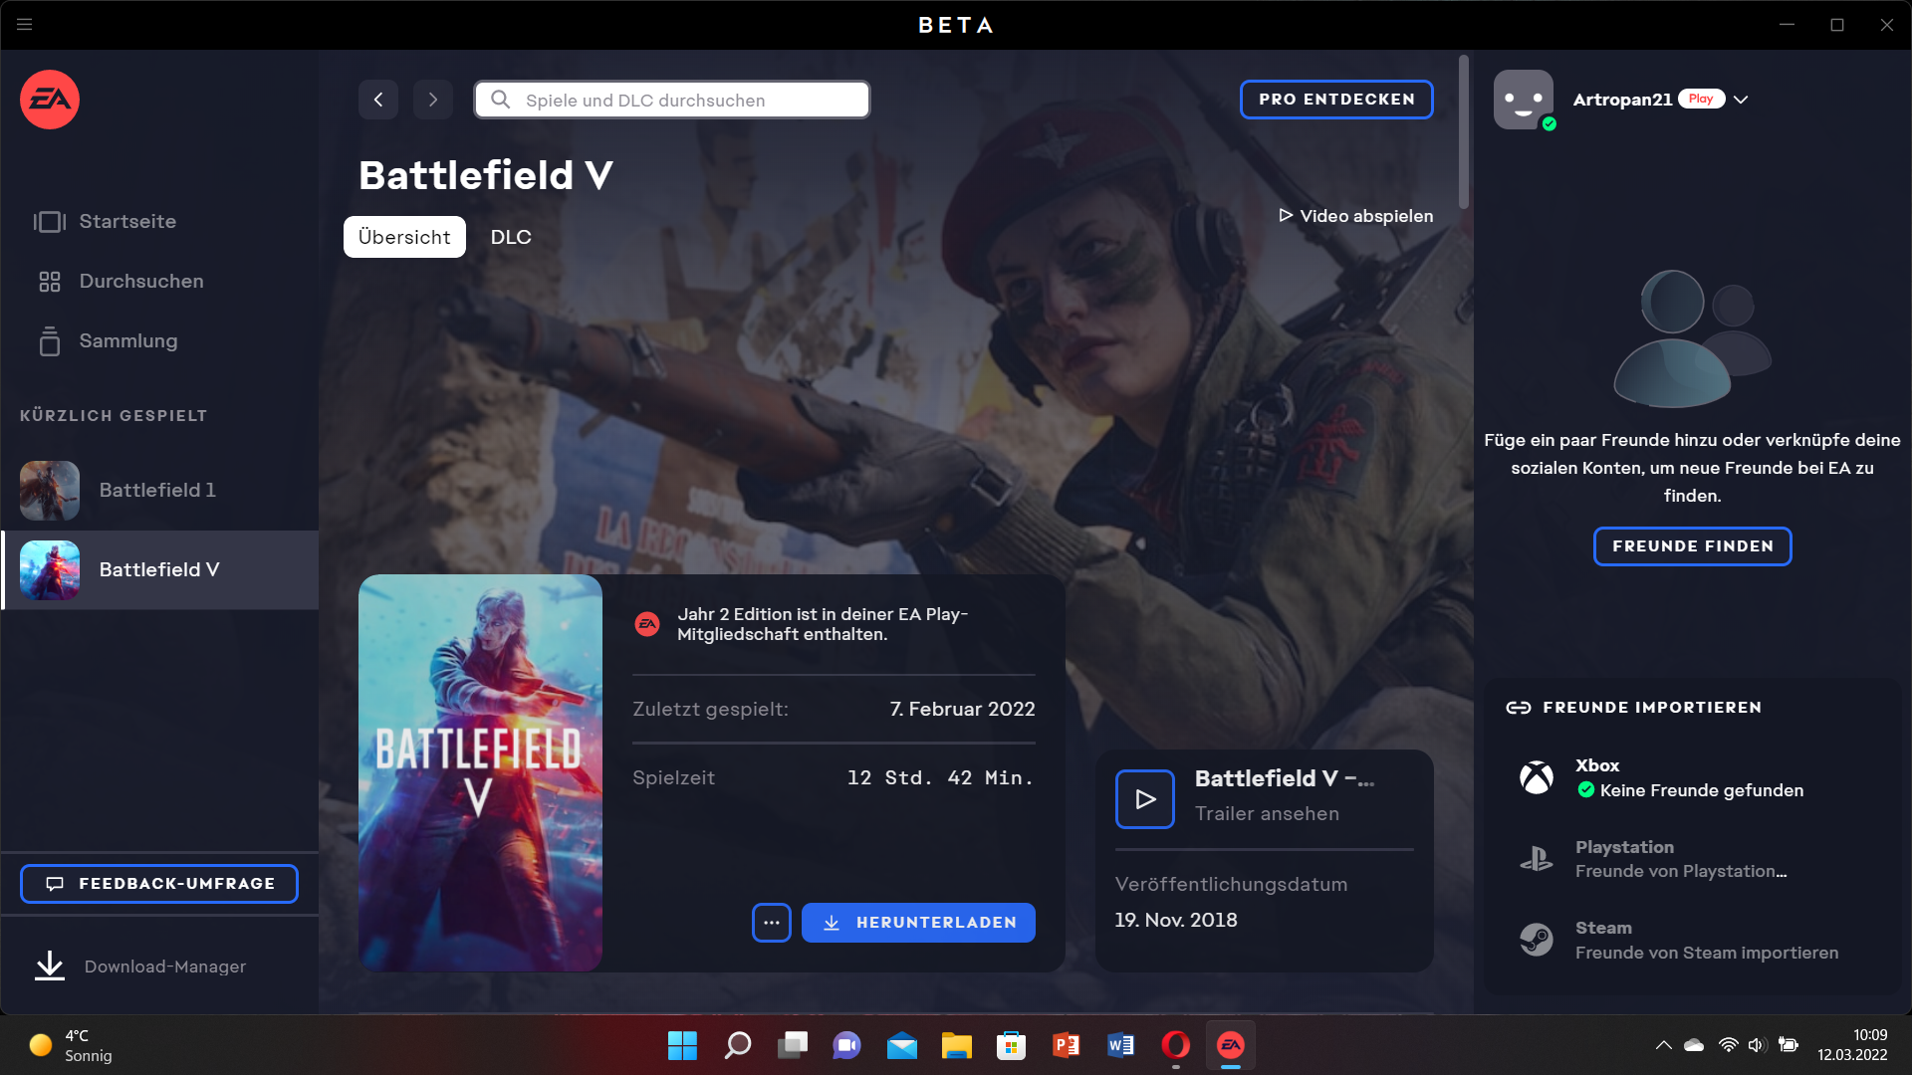Click the EA logo in sidebar

point(50,100)
